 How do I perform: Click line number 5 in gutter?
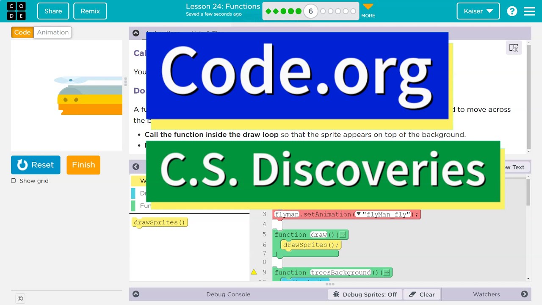264,235
